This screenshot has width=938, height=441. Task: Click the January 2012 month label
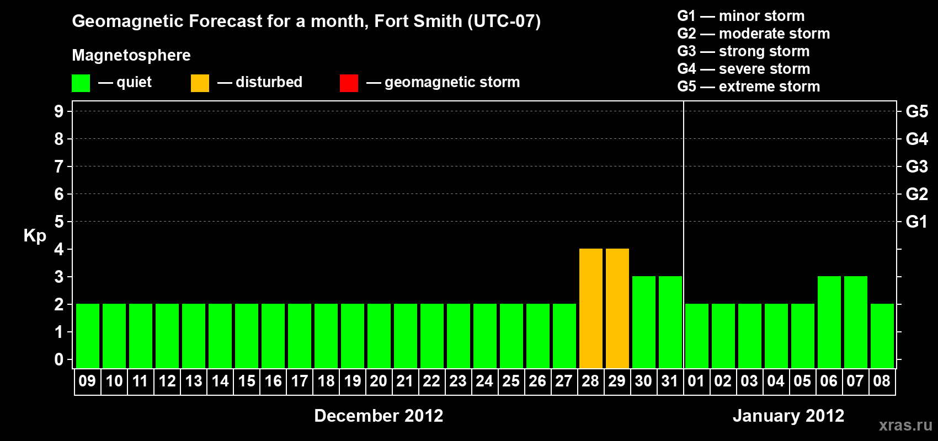(x=788, y=416)
